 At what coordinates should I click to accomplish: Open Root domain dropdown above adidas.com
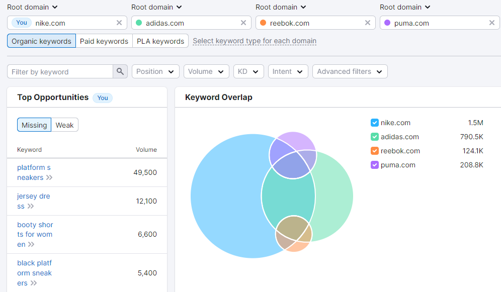(x=156, y=7)
